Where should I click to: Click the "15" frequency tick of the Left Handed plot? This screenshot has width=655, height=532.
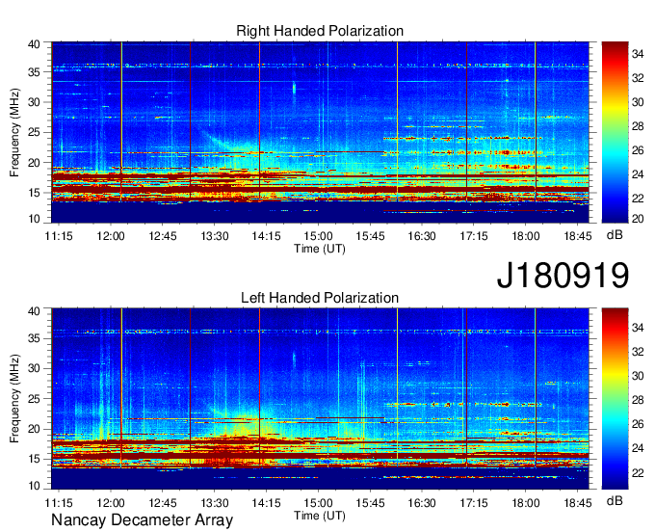pos(34,459)
